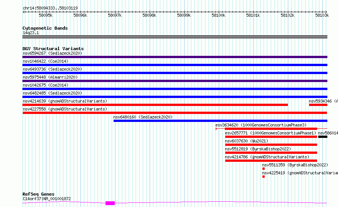Select the blue nsv6482485 variant bar
Screen dimensions: 338x207
175,97
